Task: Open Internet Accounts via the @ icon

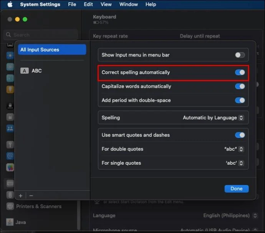Action: [10, 156]
